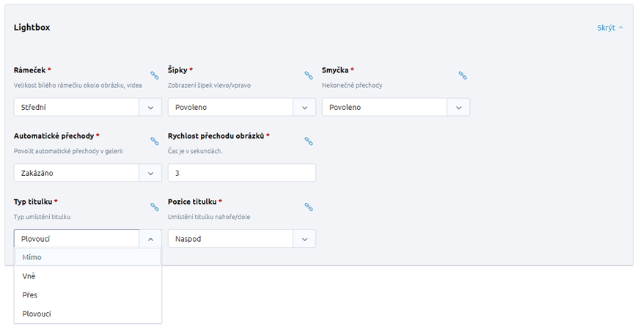Expand the Šipky dropdown arrow

click(x=304, y=108)
